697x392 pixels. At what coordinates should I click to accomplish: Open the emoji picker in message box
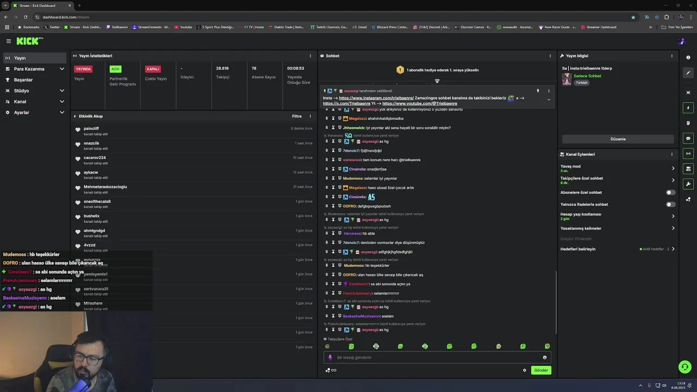545,358
